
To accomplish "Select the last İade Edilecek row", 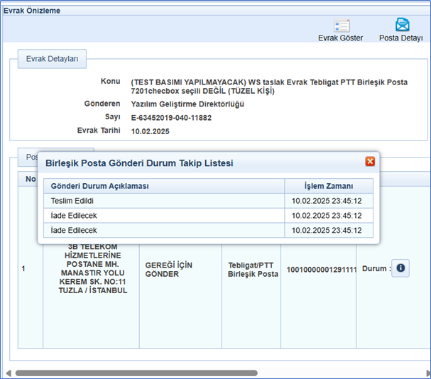I will coord(74,231).
